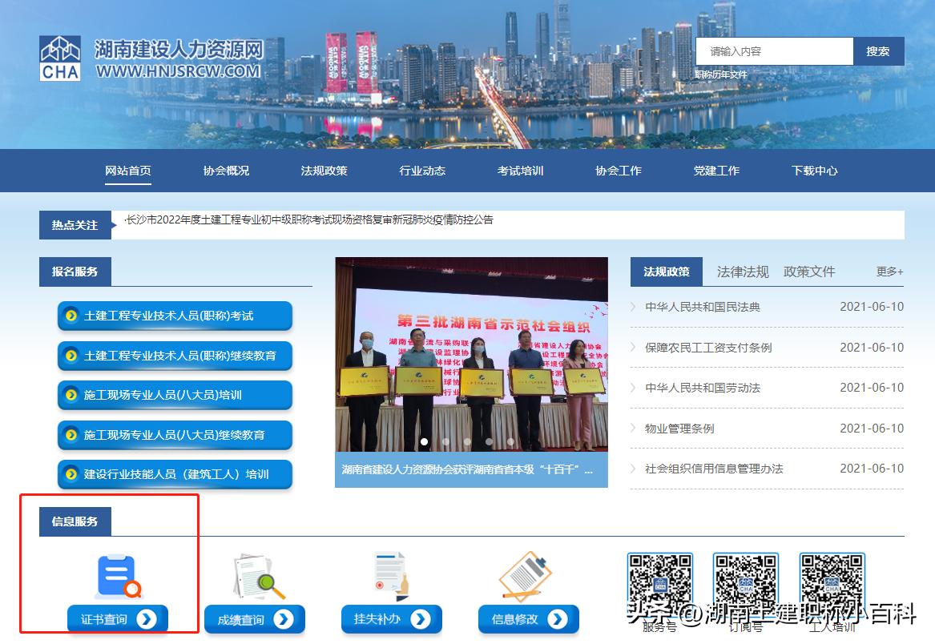Screen dimensions: 935x644
Task: Open 中华人民共和国民法典 regulation link
Action: click(703, 307)
